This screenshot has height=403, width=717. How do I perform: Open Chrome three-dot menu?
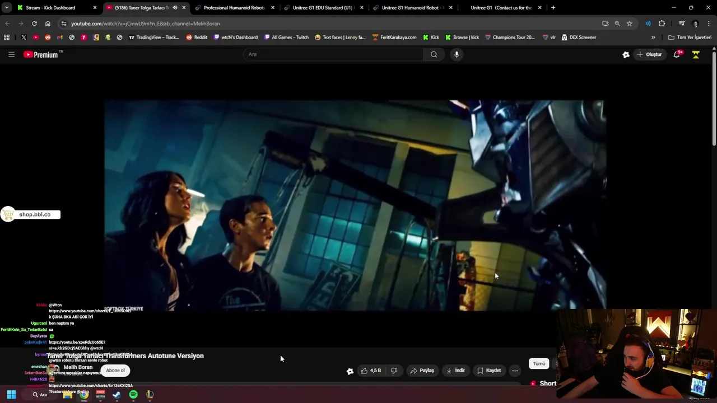click(x=709, y=24)
